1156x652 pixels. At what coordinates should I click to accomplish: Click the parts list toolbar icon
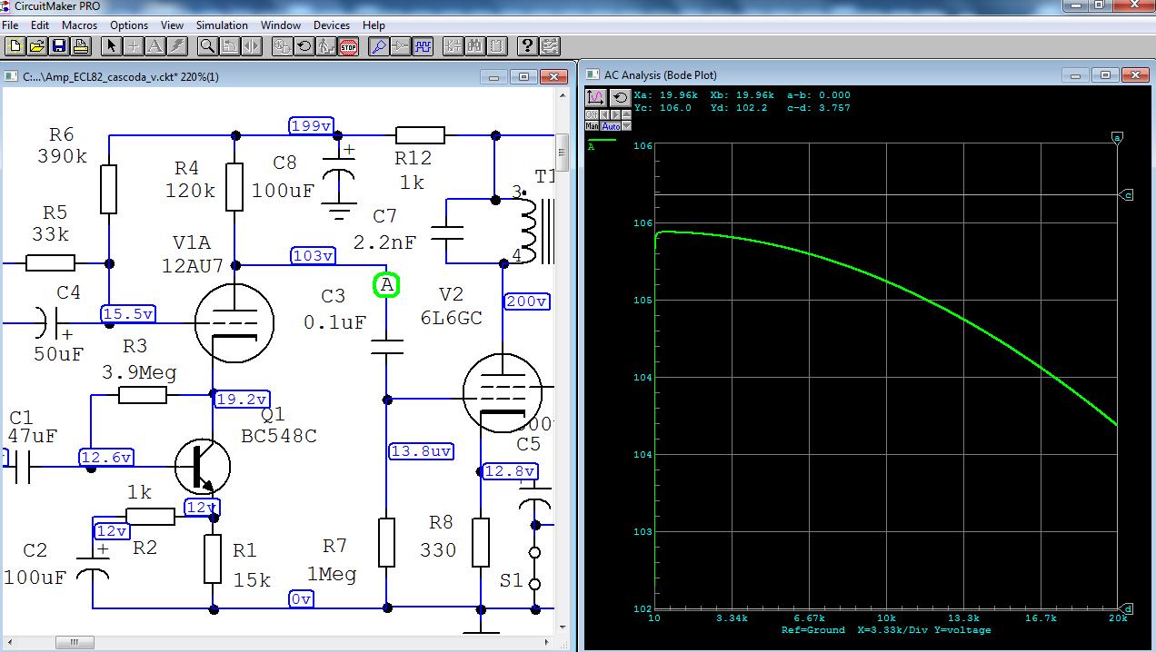pos(453,46)
